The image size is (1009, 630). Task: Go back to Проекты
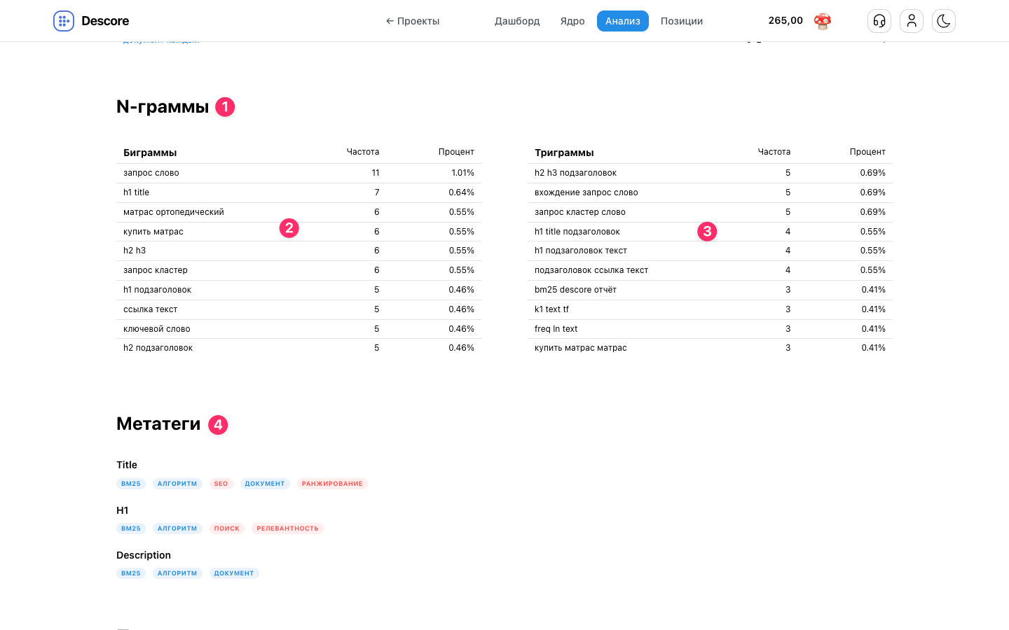pyautogui.click(x=413, y=21)
